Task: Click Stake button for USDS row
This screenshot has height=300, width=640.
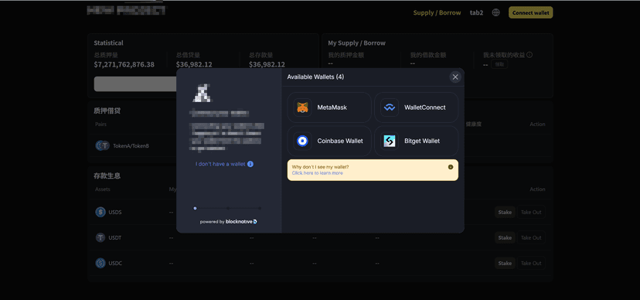Action: [505, 213]
